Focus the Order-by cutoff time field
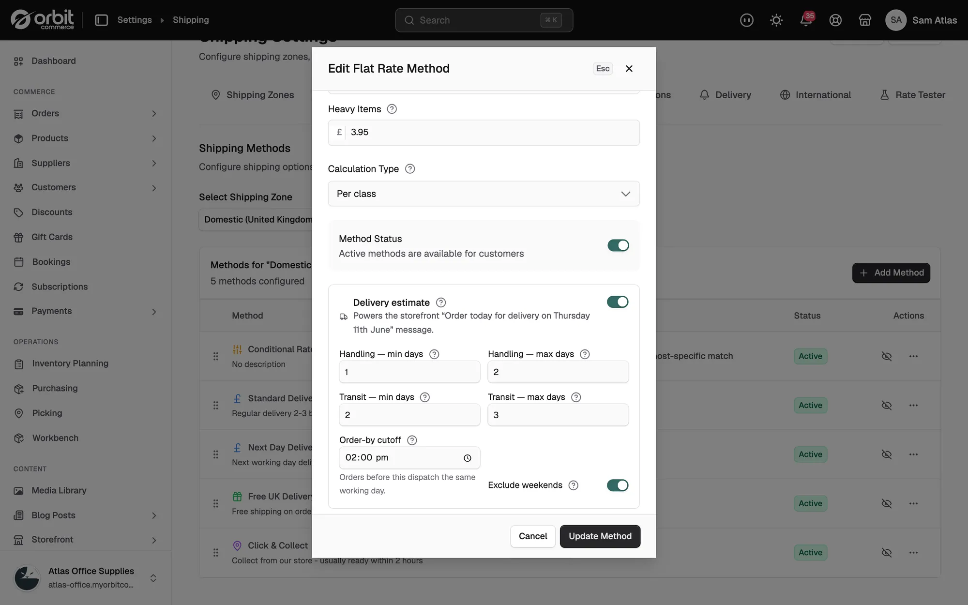The image size is (968, 605). click(x=409, y=458)
